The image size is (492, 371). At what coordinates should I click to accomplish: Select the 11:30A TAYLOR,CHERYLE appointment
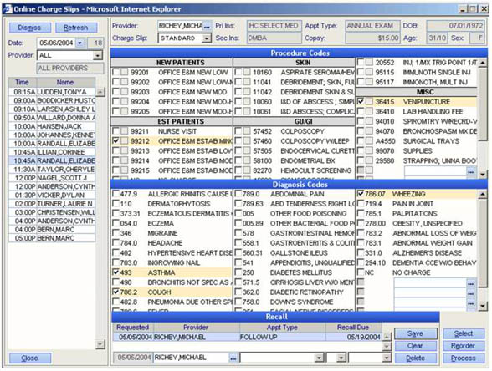pyautogui.click(x=52, y=169)
